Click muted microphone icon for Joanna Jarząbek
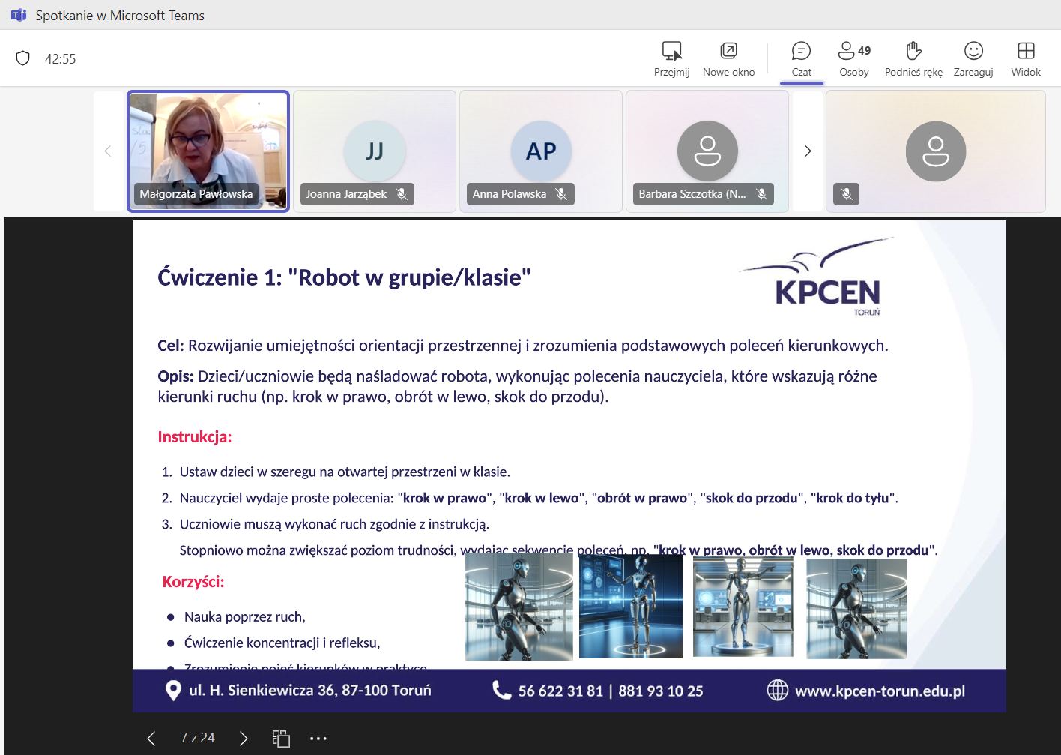Viewport: 1061px width, 755px height. pyautogui.click(x=402, y=194)
